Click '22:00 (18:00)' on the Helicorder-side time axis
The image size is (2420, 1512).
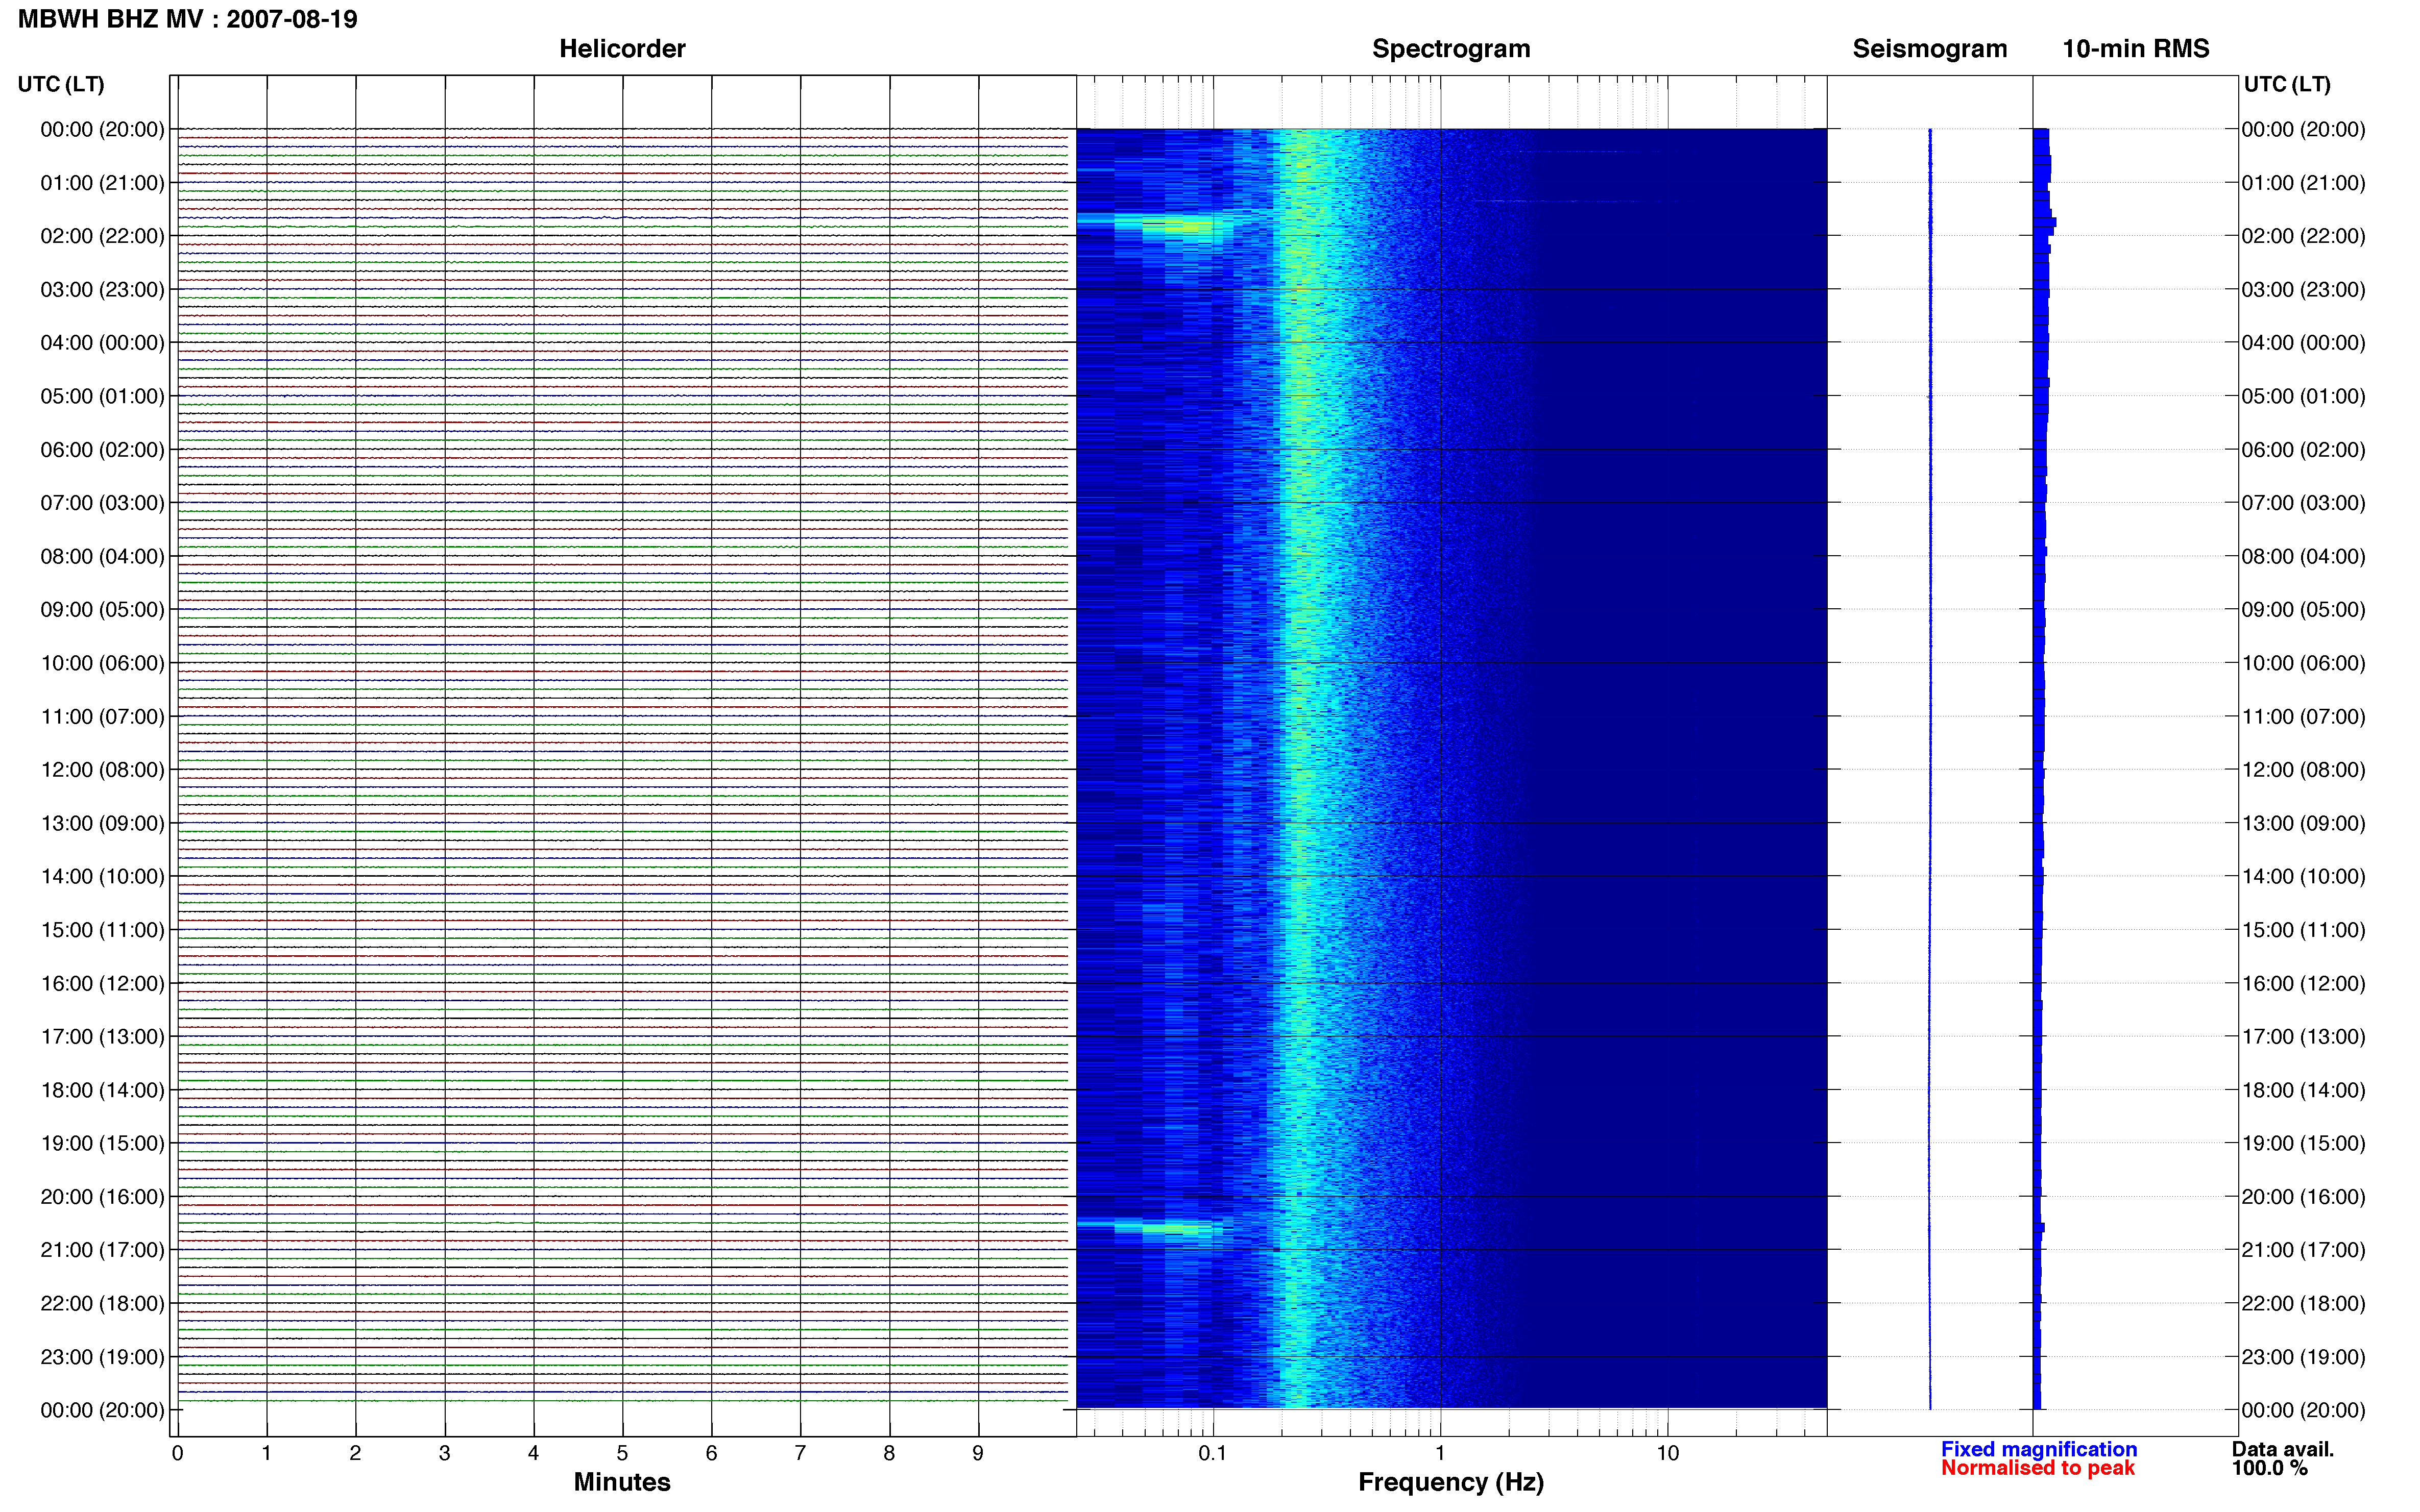pos(102,1304)
